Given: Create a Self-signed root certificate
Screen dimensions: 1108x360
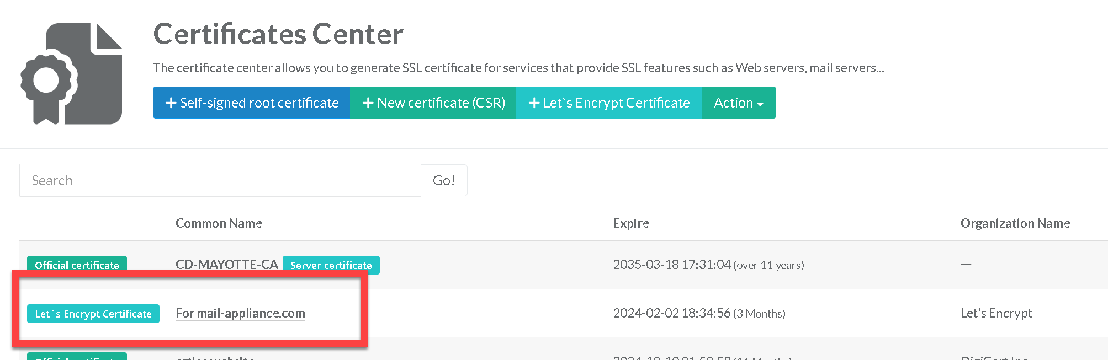Looking at the screenshot, I should [x=251, y=103].
